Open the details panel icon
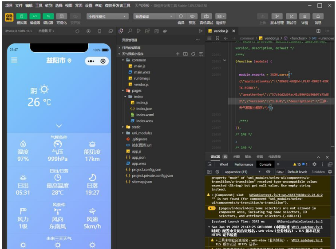Screen dimensions: 336x249 pos(305,16)
